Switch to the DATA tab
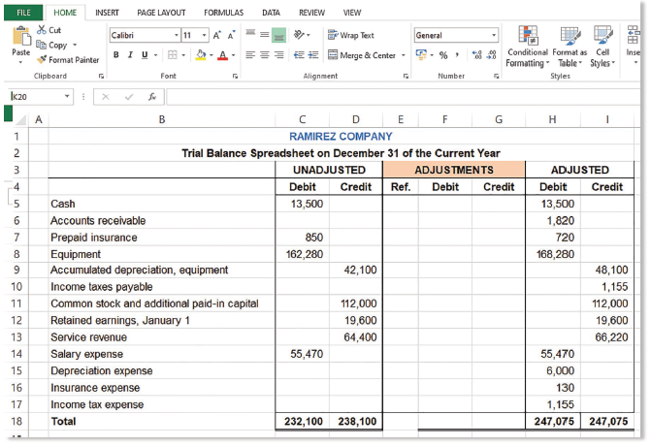 click(x=271, y=13)
